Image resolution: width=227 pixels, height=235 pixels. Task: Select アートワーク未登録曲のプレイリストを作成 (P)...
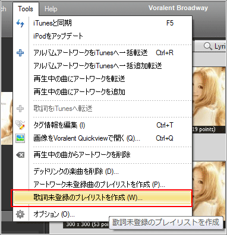pyautogui.click(x=103, y=185)
